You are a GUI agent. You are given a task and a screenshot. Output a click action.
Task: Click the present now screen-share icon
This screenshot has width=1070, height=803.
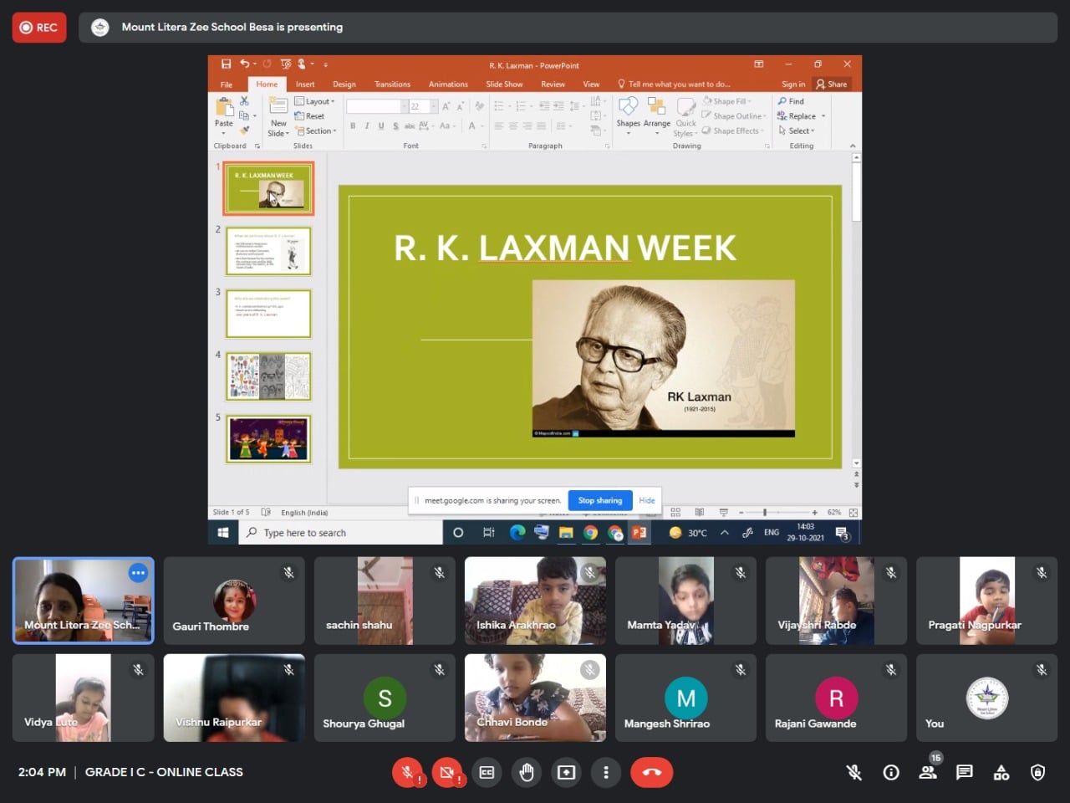pyautogui.click(x=566, y=772)
